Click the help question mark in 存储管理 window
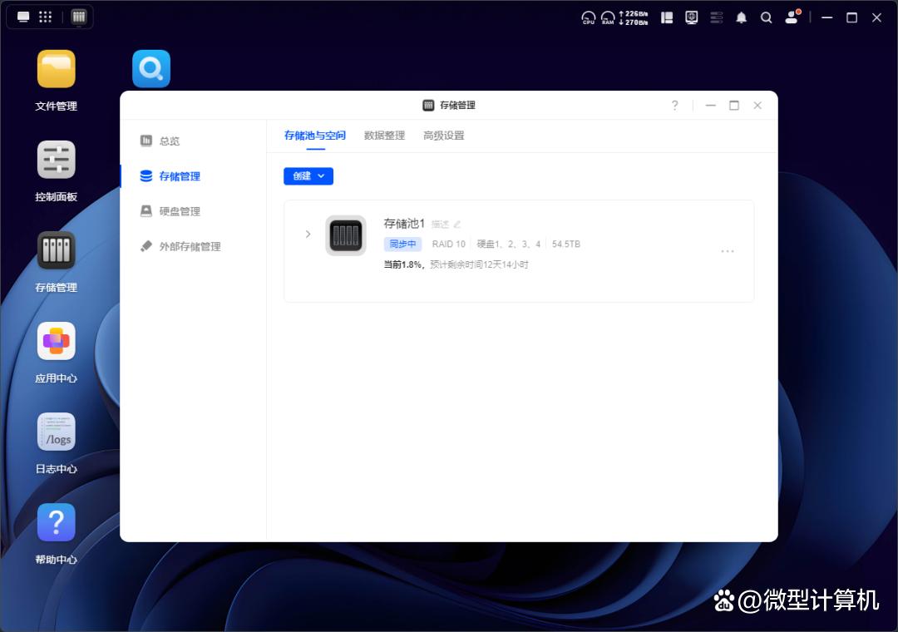This screenshot has height=632, width=898. [x=674, y=106]
